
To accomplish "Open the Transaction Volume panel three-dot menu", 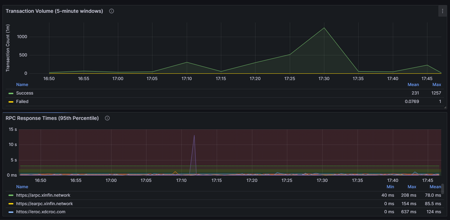I will tap(442, 11).
